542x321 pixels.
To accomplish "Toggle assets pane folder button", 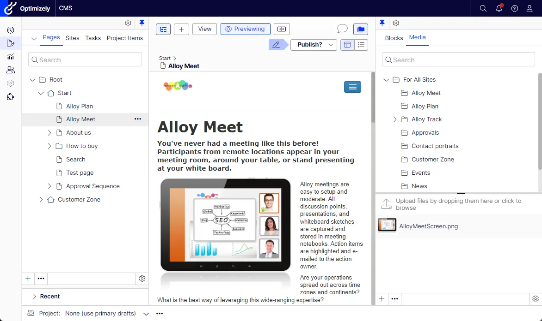I will [361, 30].
